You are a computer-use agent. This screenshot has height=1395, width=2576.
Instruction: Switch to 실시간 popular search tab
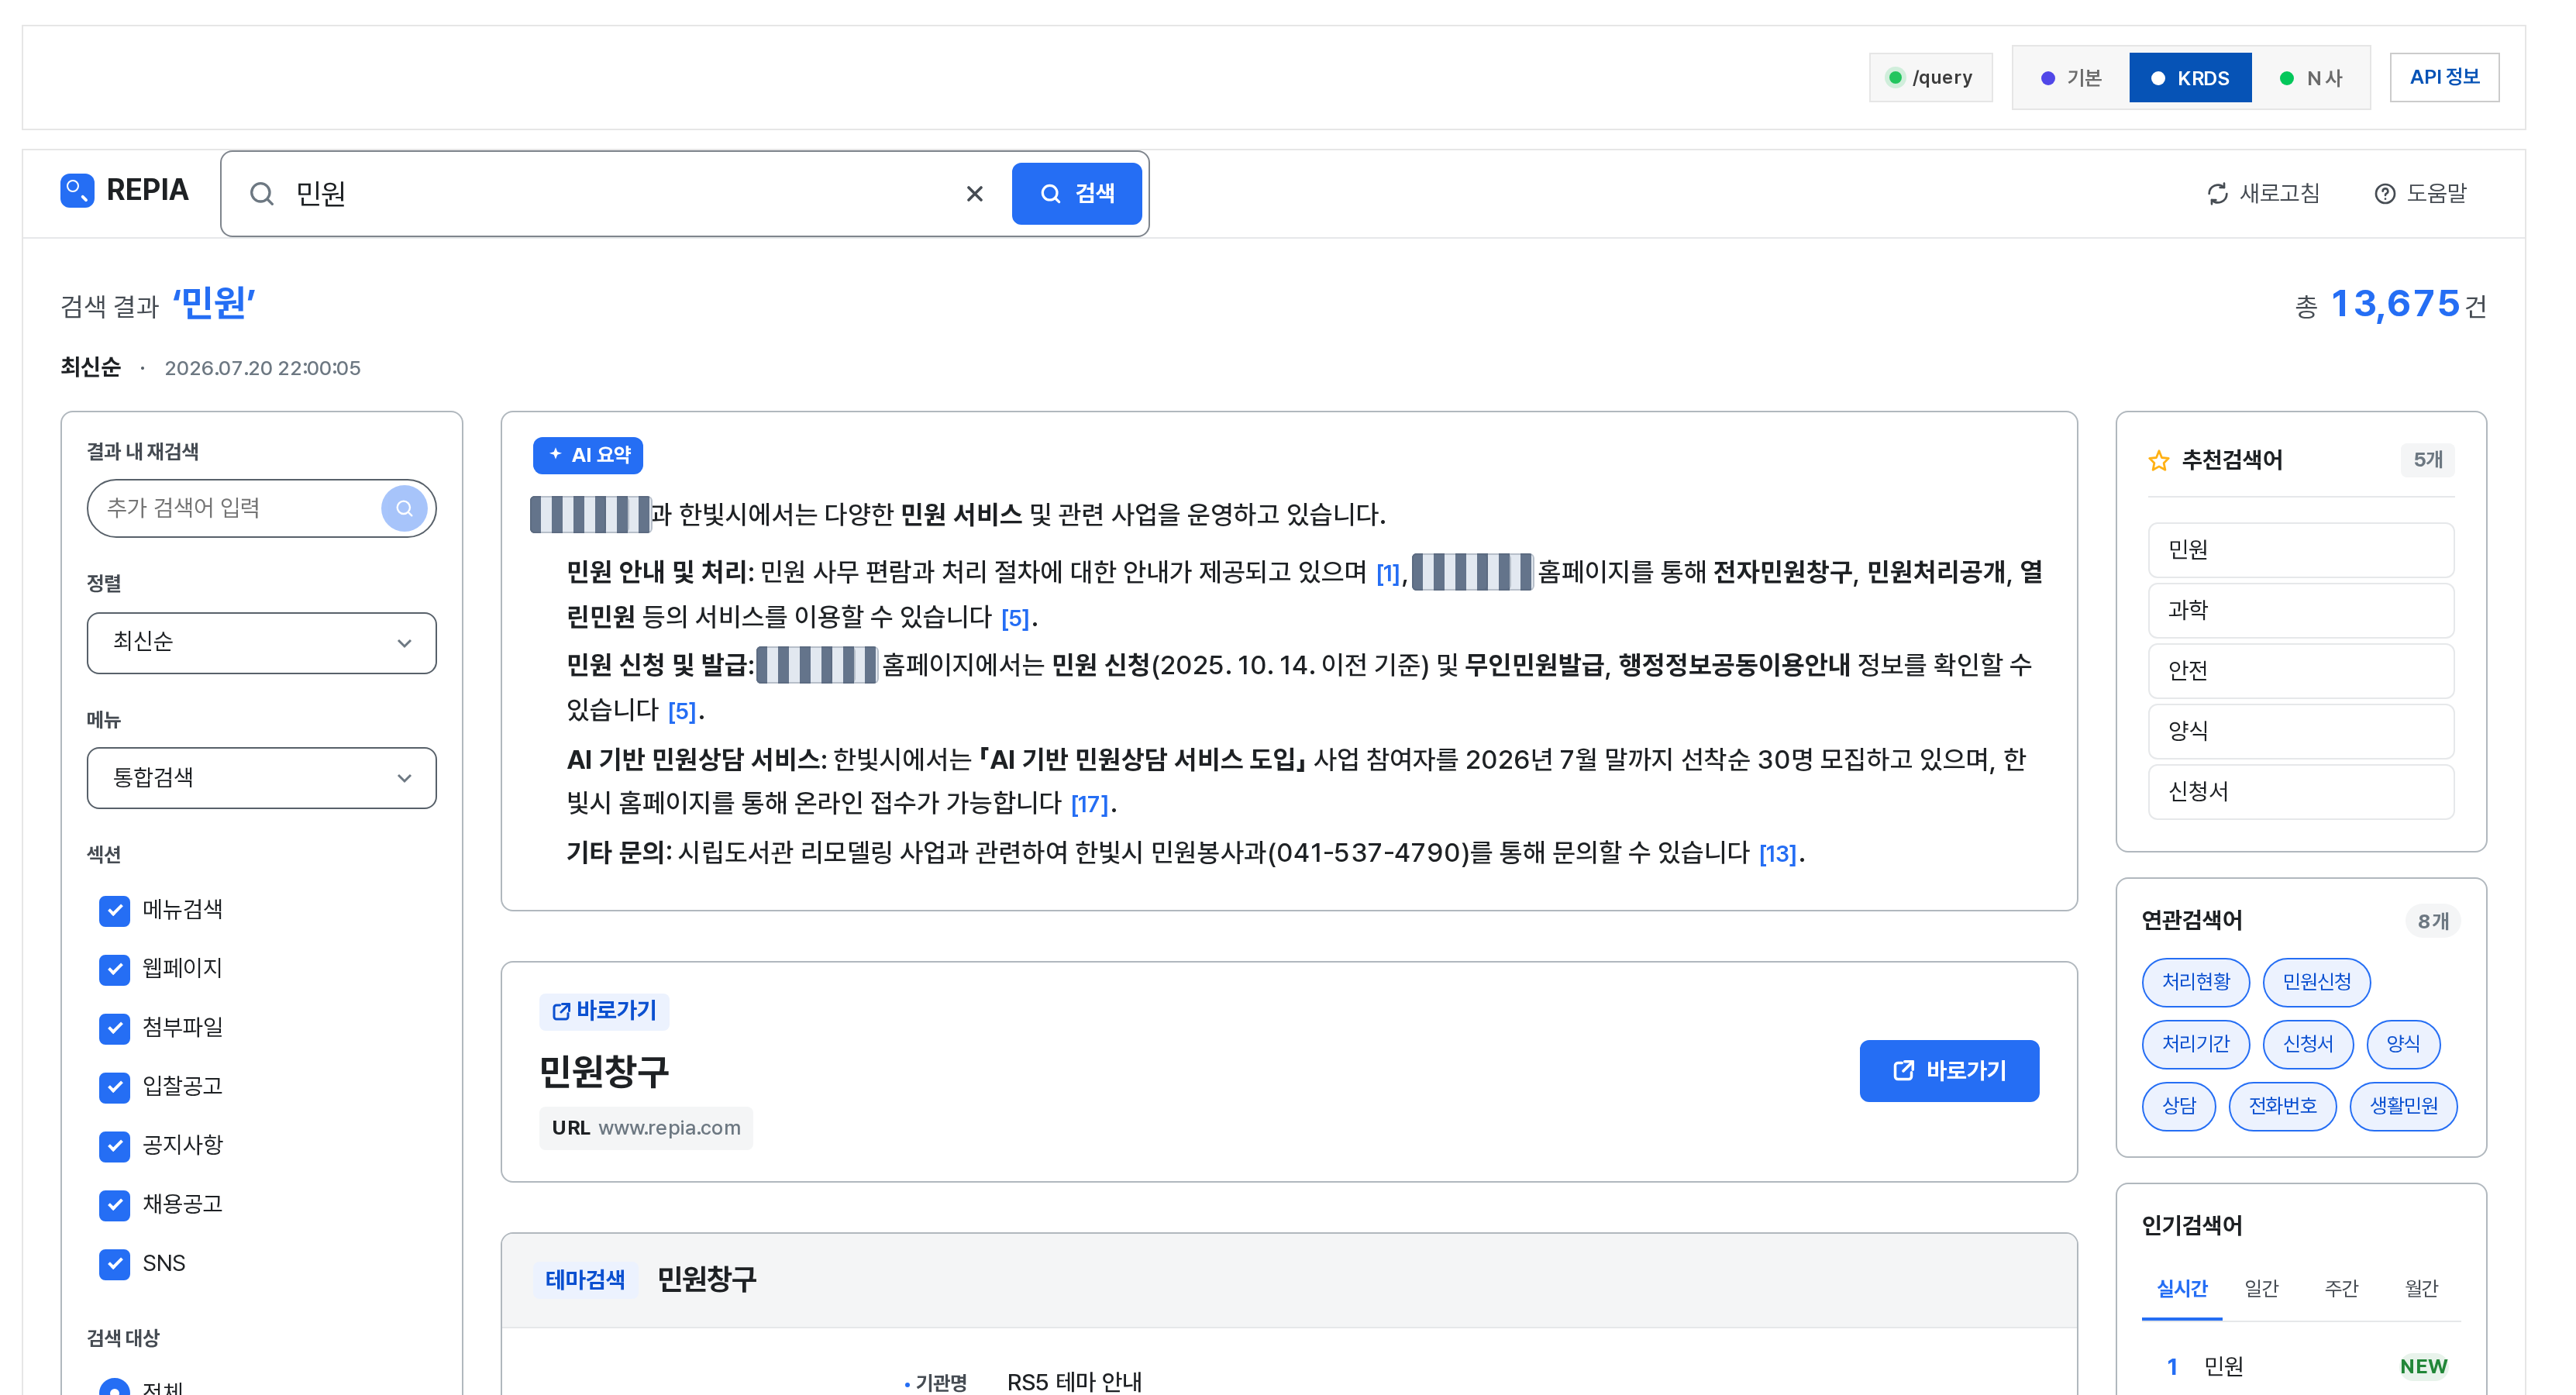click(x=2181, y=1289)
